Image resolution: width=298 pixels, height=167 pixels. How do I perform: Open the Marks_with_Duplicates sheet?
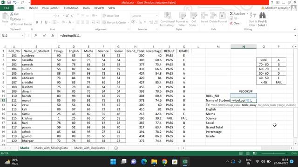pos(89,148)
